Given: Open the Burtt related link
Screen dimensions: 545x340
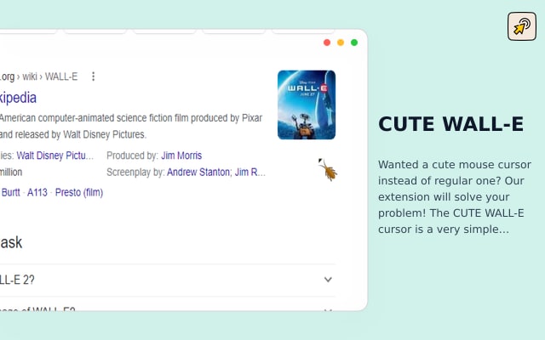Looking at the screenshot, I should pyautogui.click(x=10, y=192).
